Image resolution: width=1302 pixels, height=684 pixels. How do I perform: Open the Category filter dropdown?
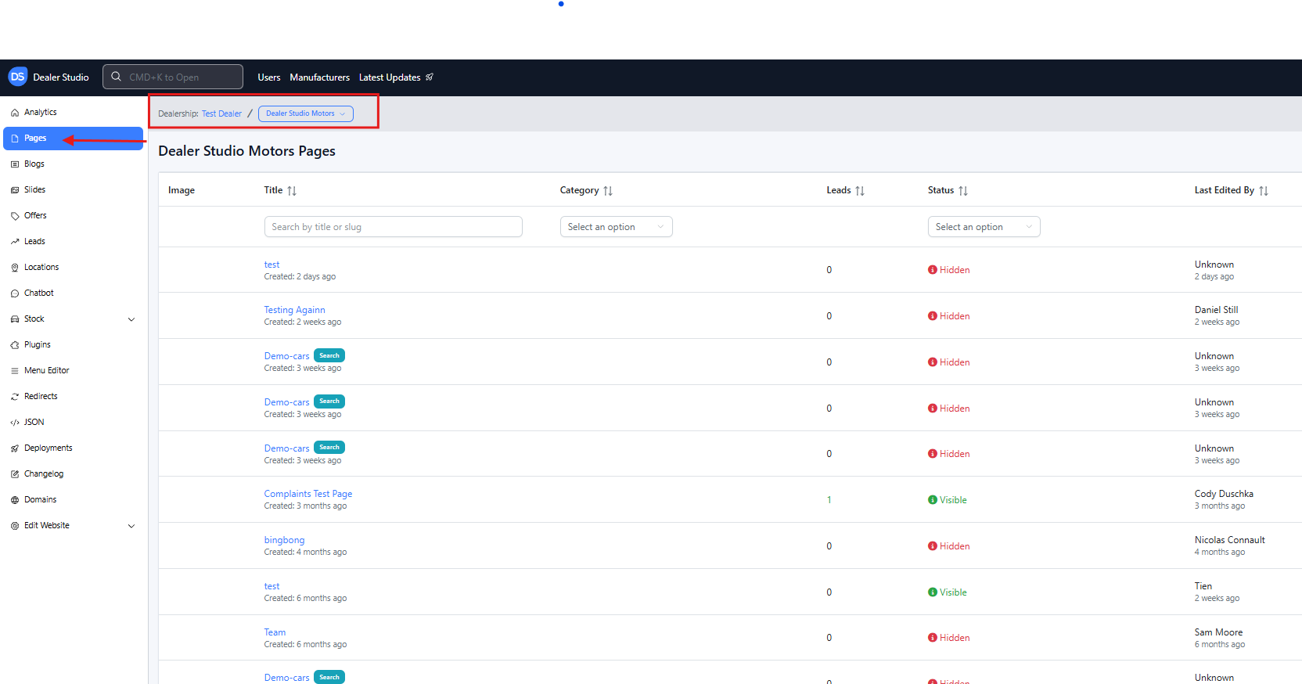click(616, 227)
